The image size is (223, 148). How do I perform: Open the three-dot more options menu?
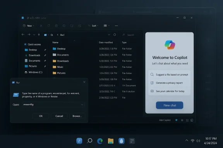click(116, 26)
